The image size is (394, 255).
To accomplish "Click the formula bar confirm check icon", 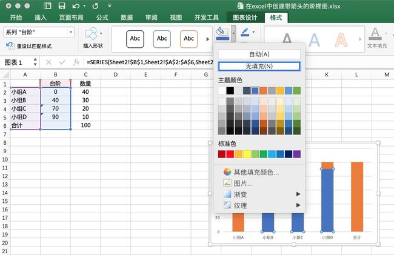I will 62,62.
